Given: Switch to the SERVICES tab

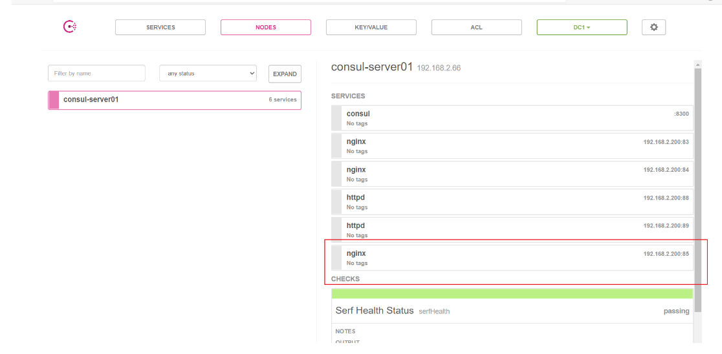Looking at the screenshot, I should (160, 27).
